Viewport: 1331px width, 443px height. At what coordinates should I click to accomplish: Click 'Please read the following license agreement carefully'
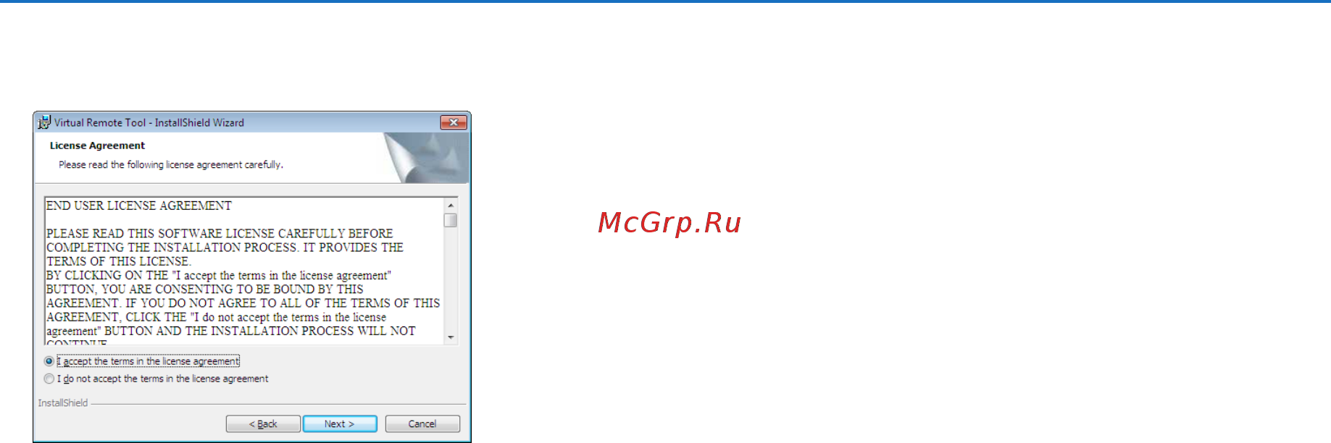coord(171,165)
